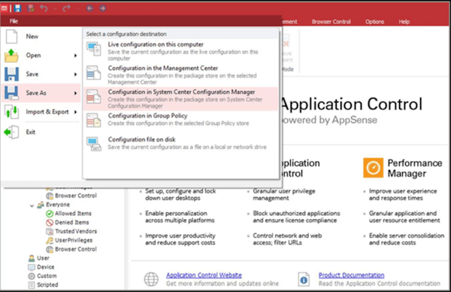The height and width of the screenshot is (292, 451).
Task: Expand the Import & Export submenu arrow
Action: tap(75, 112)
